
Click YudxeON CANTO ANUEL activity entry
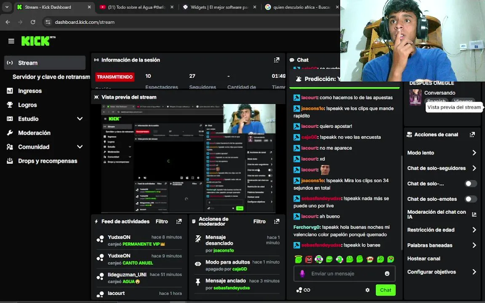[139, 259]
